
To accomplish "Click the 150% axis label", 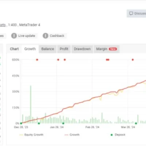I will (15, 108).
